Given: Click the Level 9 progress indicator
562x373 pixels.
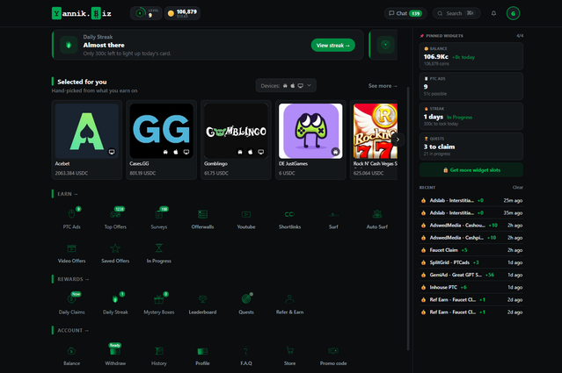Looking at the screenshot, I should point(146,13).
